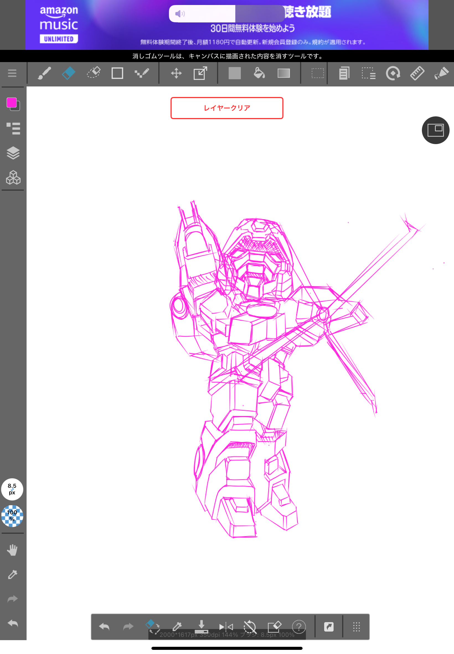
Task: Select the Brush tool in top toolbar
Action: 44,73
